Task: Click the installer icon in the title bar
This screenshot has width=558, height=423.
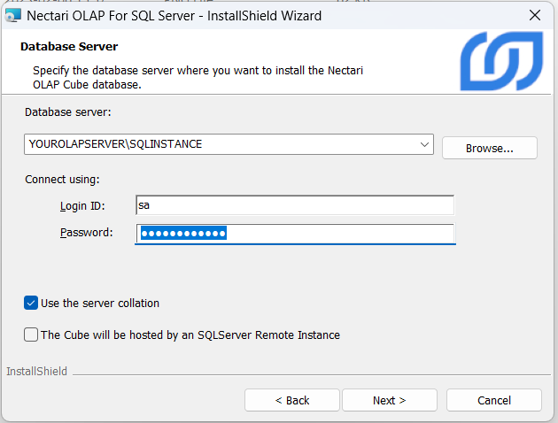Action: 13,15
